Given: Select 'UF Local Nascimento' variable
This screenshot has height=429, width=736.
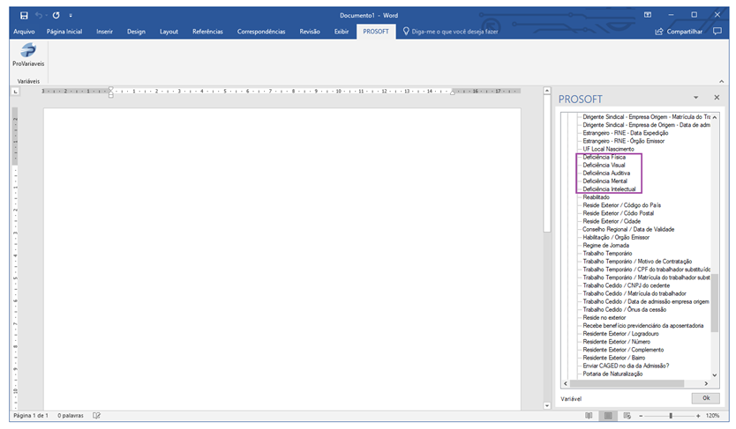Looking at the screenshot, I should 608,149.
